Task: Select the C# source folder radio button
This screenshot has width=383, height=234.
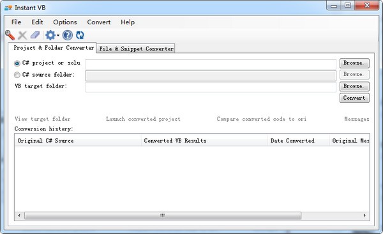Action: (x=17, y=75)
